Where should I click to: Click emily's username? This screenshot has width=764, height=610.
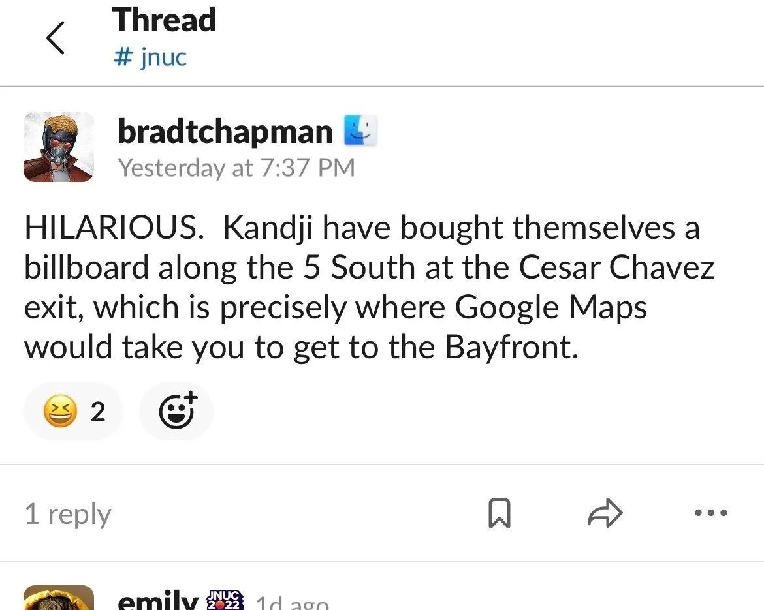[158, 600]
